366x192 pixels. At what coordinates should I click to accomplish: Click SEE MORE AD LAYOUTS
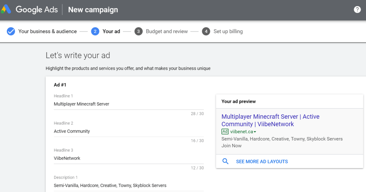pyautogui.click(x=262, y=162)
